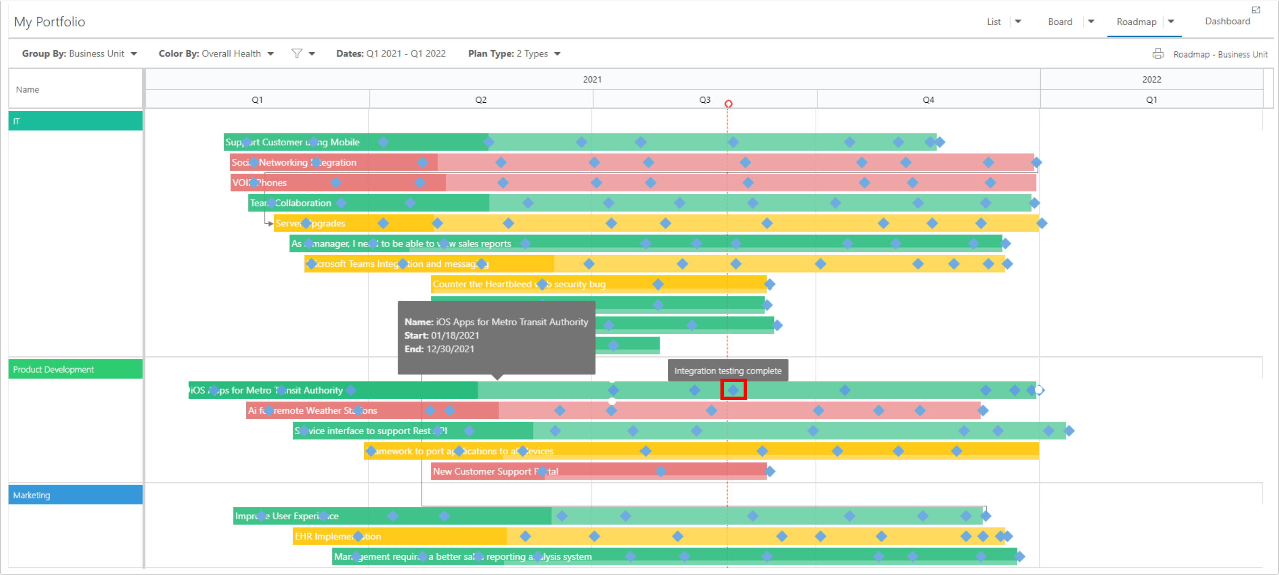Screen dimensions: 1279x575
Task: Click the Name column header
Action: pyautogui.click(x=75, y=89)
